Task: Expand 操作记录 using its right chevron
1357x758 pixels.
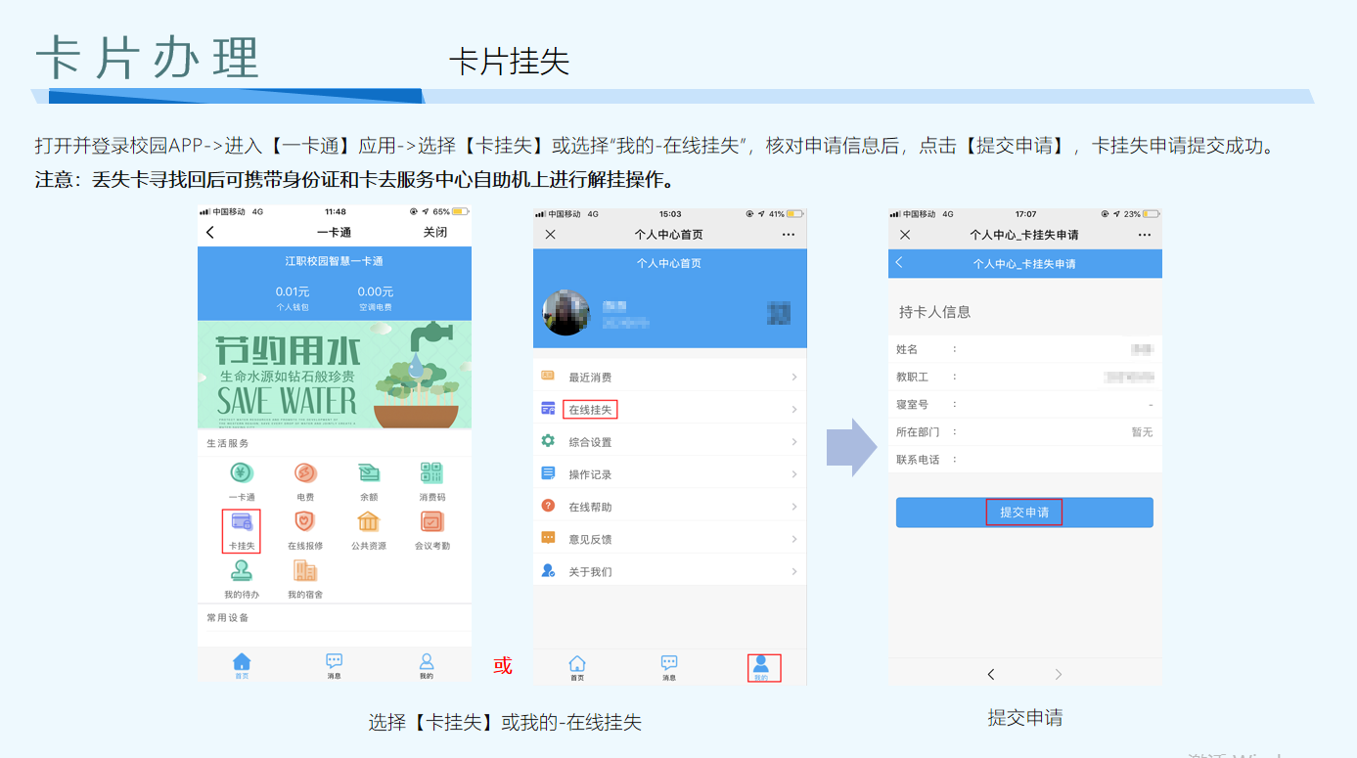Action: (x=793, y=474)
